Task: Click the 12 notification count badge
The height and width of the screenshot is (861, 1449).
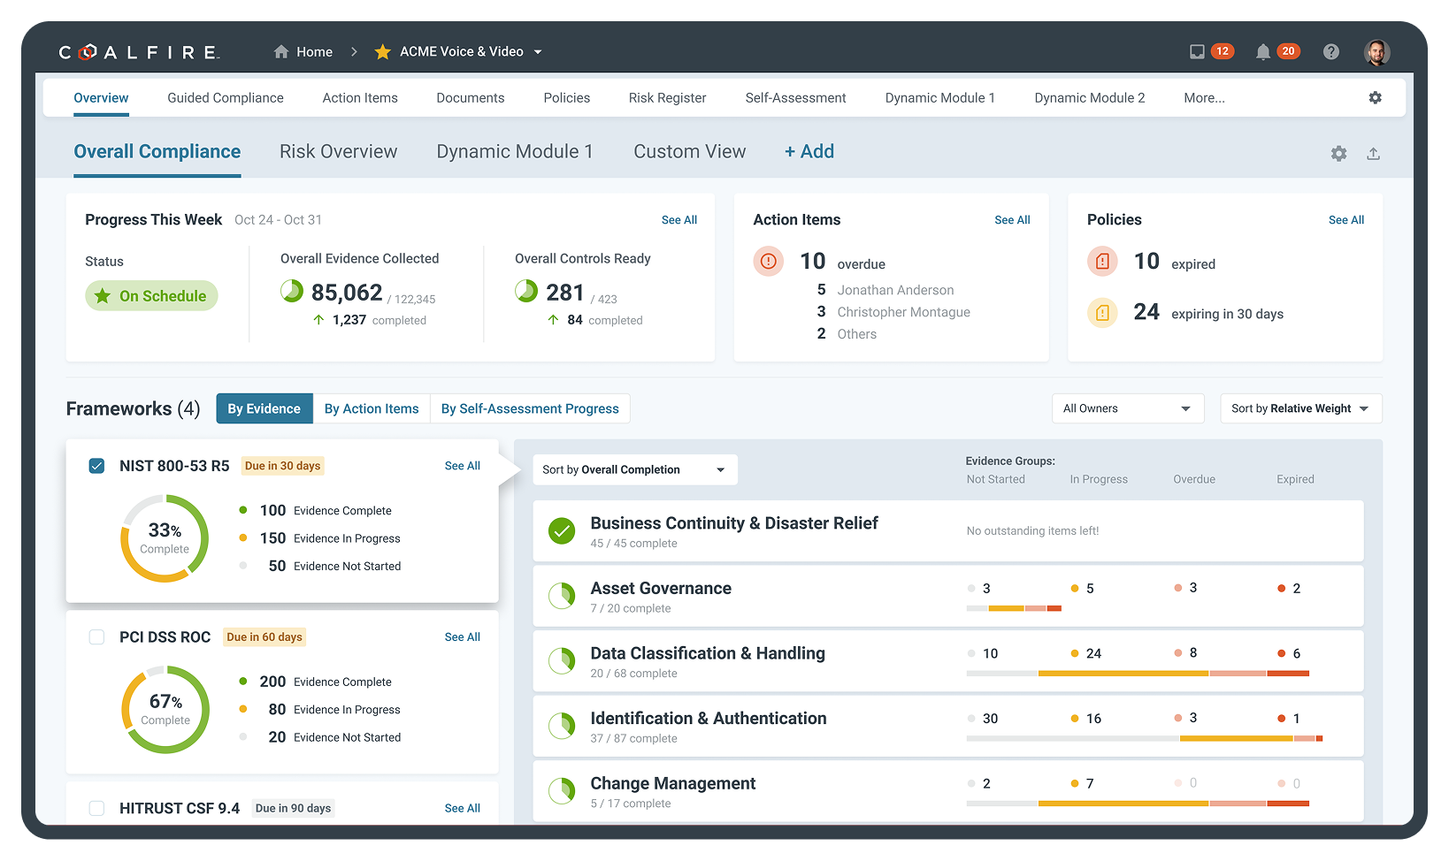Action: coord(1223,51)
